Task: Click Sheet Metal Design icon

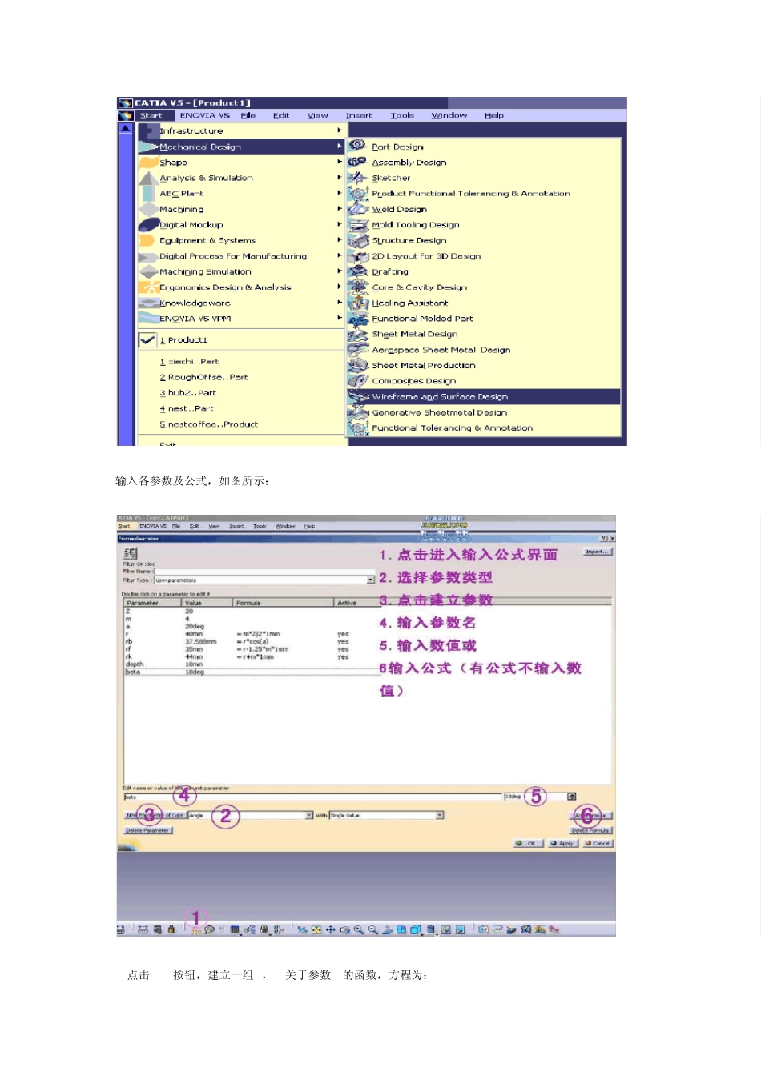Action: click(357, 333)
